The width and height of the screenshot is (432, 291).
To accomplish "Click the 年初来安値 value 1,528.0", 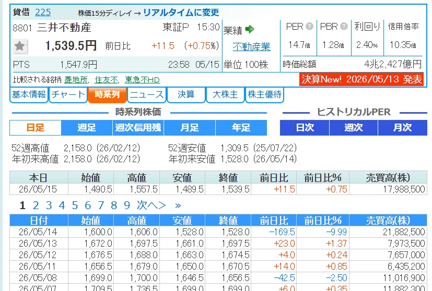I will point(235,159).
